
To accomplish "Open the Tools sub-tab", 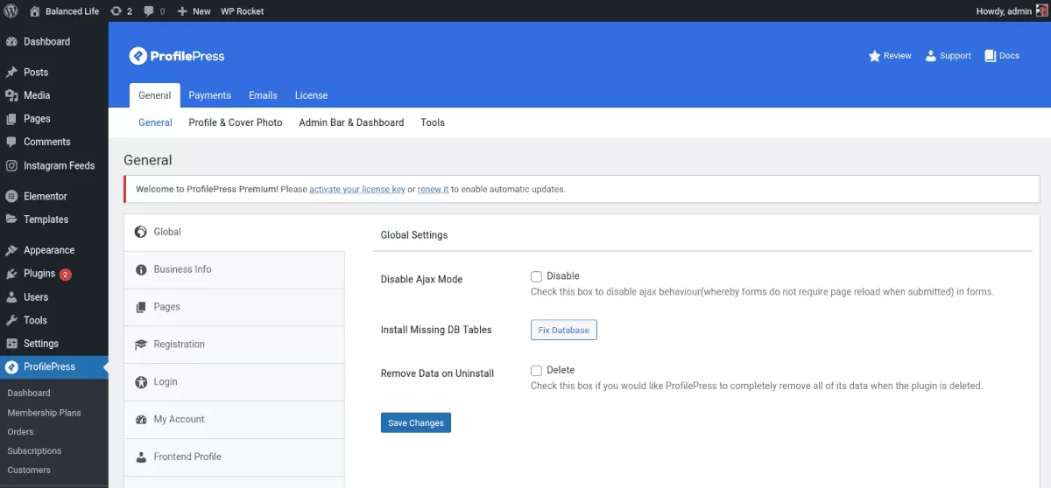I will [x=433, y=122].
